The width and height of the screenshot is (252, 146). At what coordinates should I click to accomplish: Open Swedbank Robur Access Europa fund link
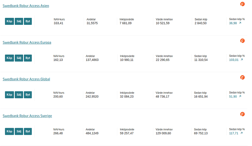pyautogui.click(x=27, y=43)
